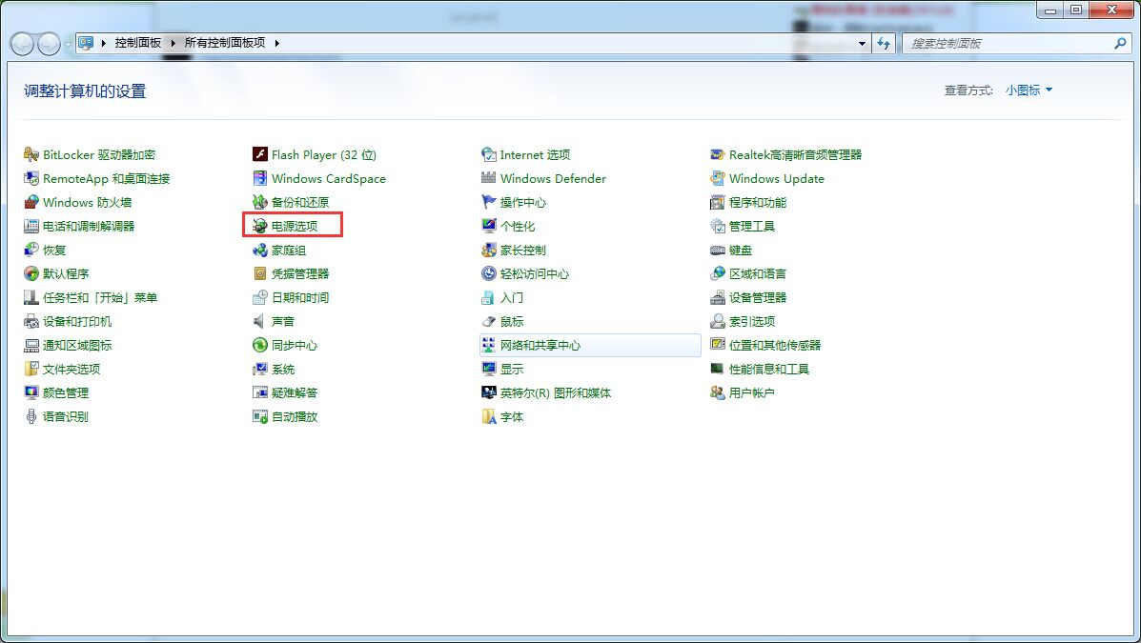Click the 自动播放 icon

(260, 417)
